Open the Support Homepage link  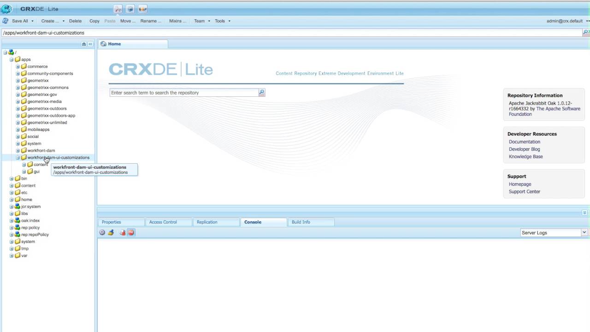[520, 184]
